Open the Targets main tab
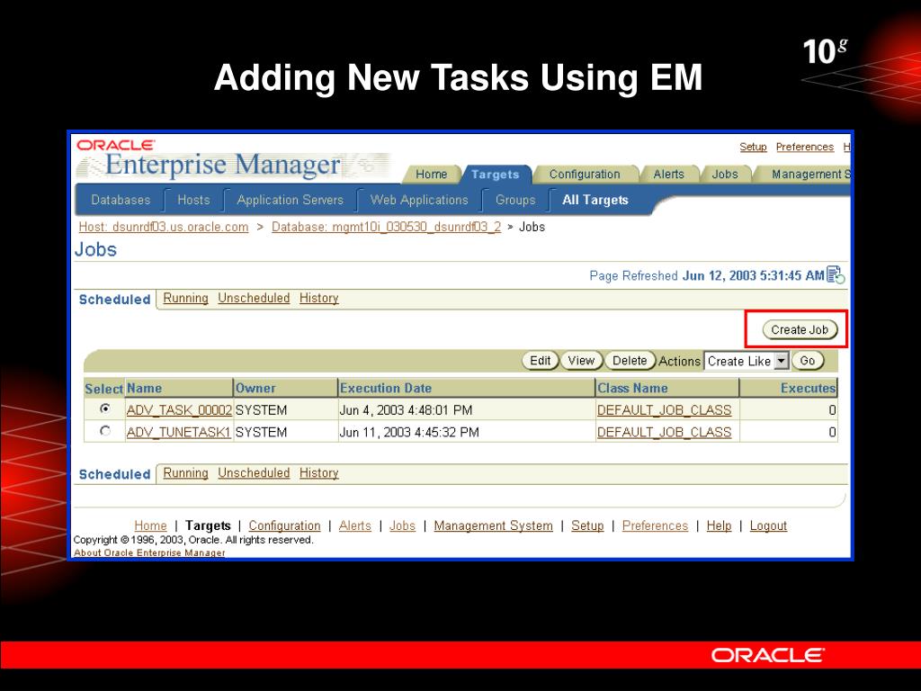This screenshot has height=691, width=921. click(x=496, y=175)
